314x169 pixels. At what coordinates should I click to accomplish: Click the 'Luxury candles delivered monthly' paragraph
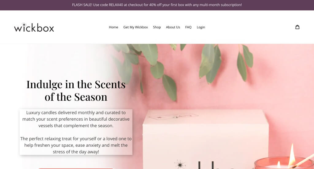coord(76,119)
